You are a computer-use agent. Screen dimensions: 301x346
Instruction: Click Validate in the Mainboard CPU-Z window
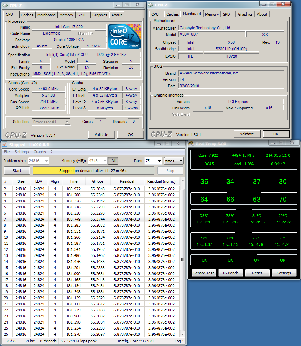coord(247,134)
